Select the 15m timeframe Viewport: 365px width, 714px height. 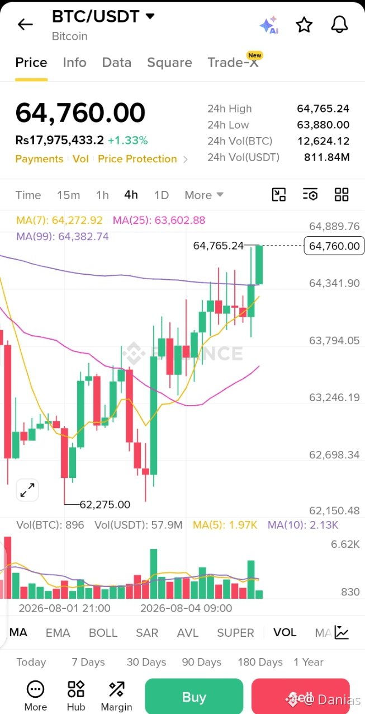coord(68,195)
